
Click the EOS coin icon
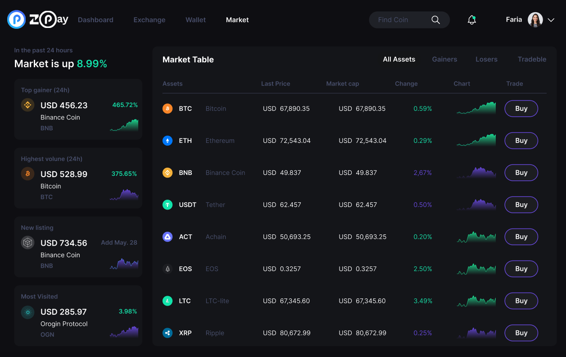click(168, 269)
